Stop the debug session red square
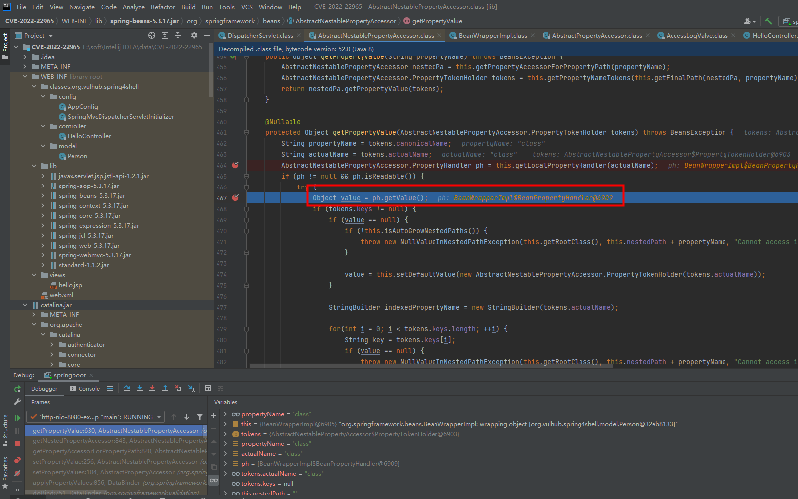The height and width of the screenshot is (499, 798). coord(18,444)
